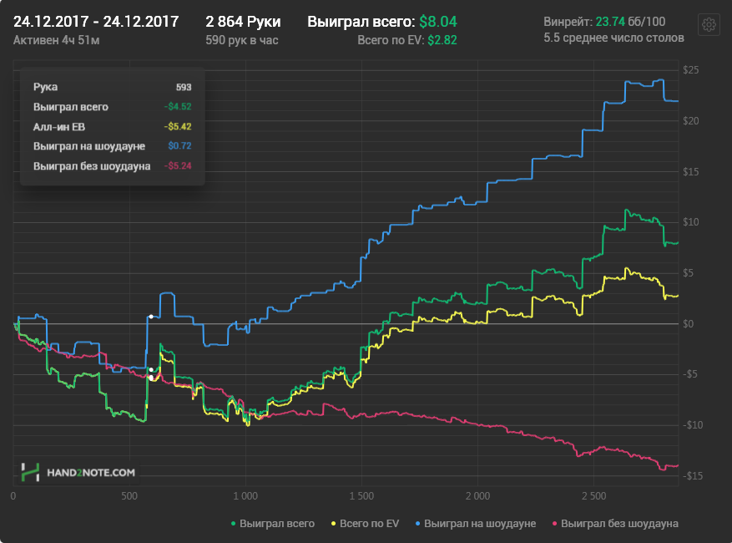Click the green dot beside 'Выиграл всего' legend
The image size is (732, 543).
point(233,524)
